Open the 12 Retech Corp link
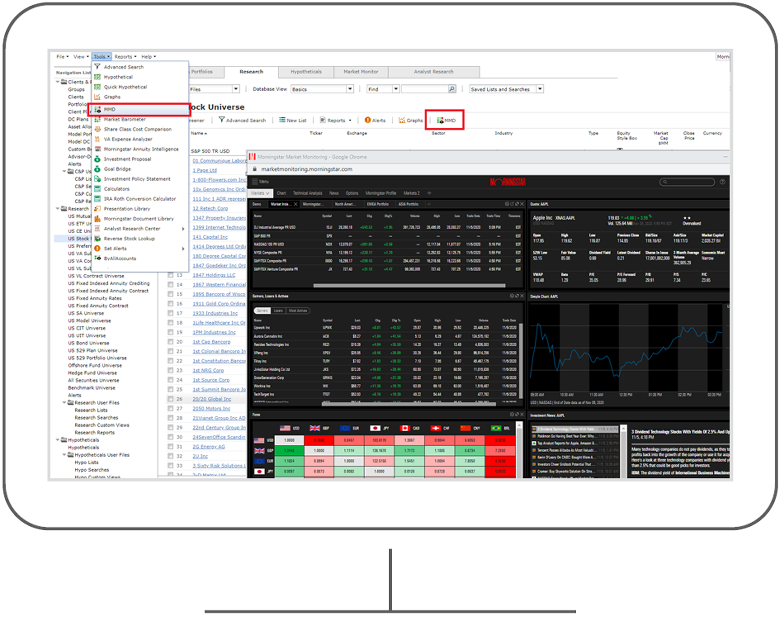Image resolution: width=780 pixels, height=617 pixels. coord(210,208)
